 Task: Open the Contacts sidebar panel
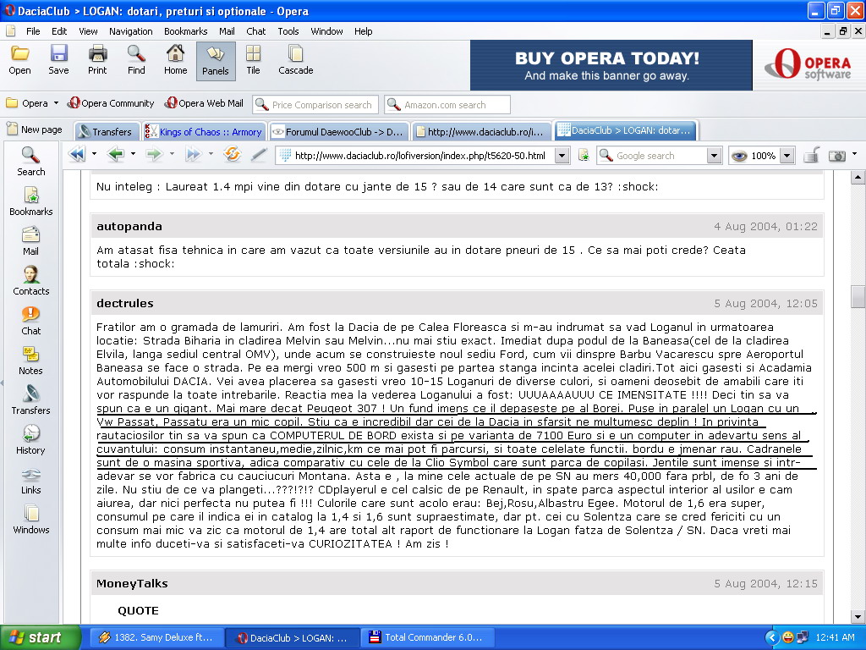pyautogui.click(x=31, y=279)
